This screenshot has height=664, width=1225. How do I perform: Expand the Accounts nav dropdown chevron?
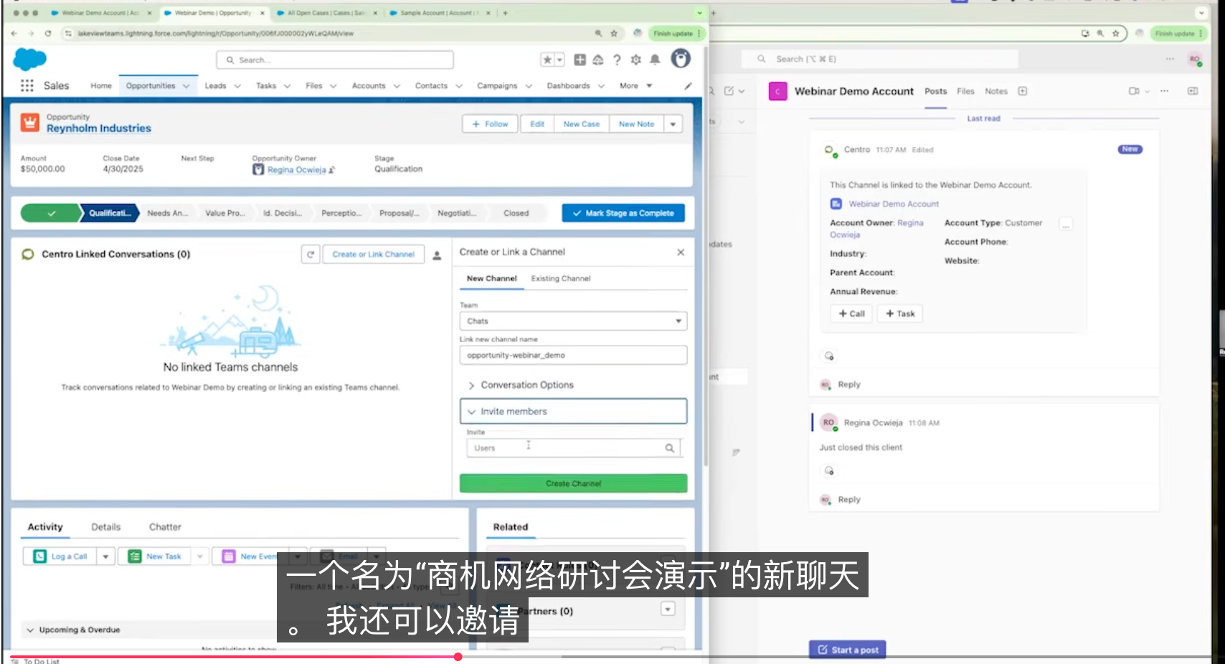[x=397, y=86]
